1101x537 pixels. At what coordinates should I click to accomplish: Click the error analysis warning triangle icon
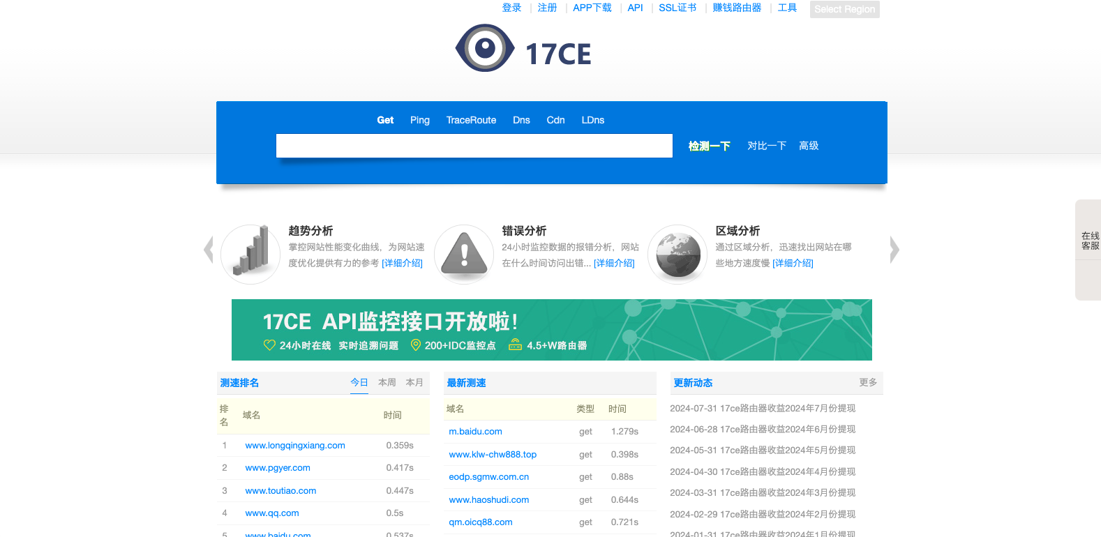tap(464, 254)
